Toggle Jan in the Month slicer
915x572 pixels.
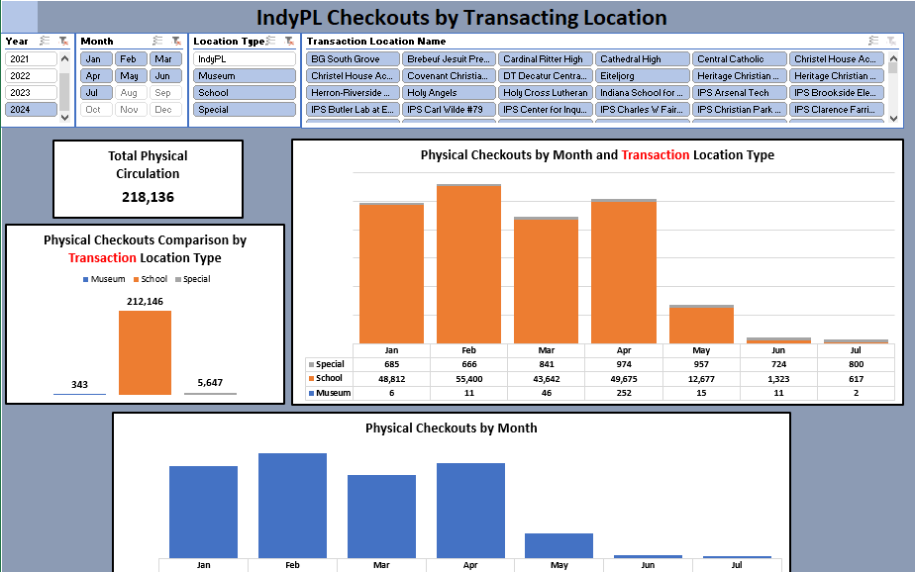coord(94,58)
